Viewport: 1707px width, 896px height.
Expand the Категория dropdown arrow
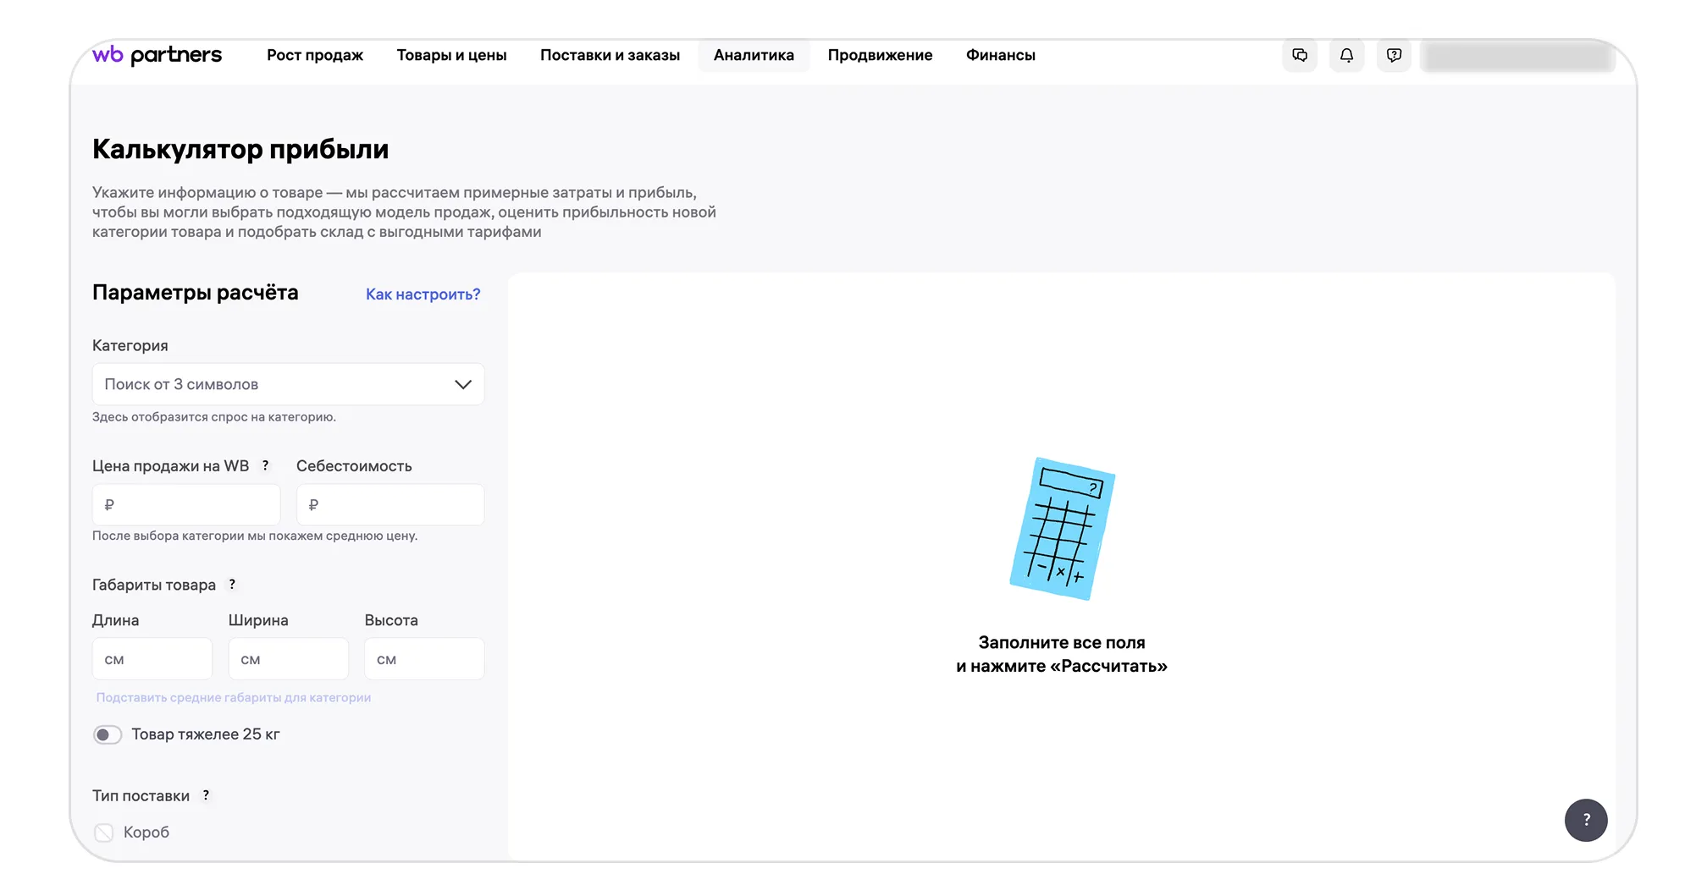click(462, 384)
